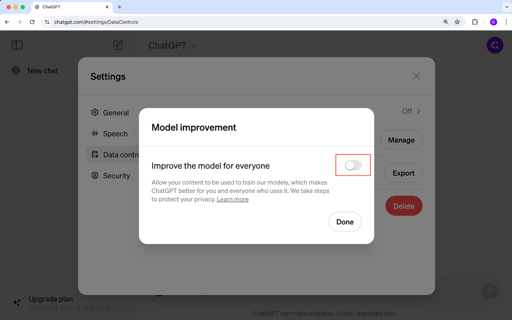Click the Upgrade plan sparkle icon
This screenshot has width=512, height=320.
tap(17, 303)
